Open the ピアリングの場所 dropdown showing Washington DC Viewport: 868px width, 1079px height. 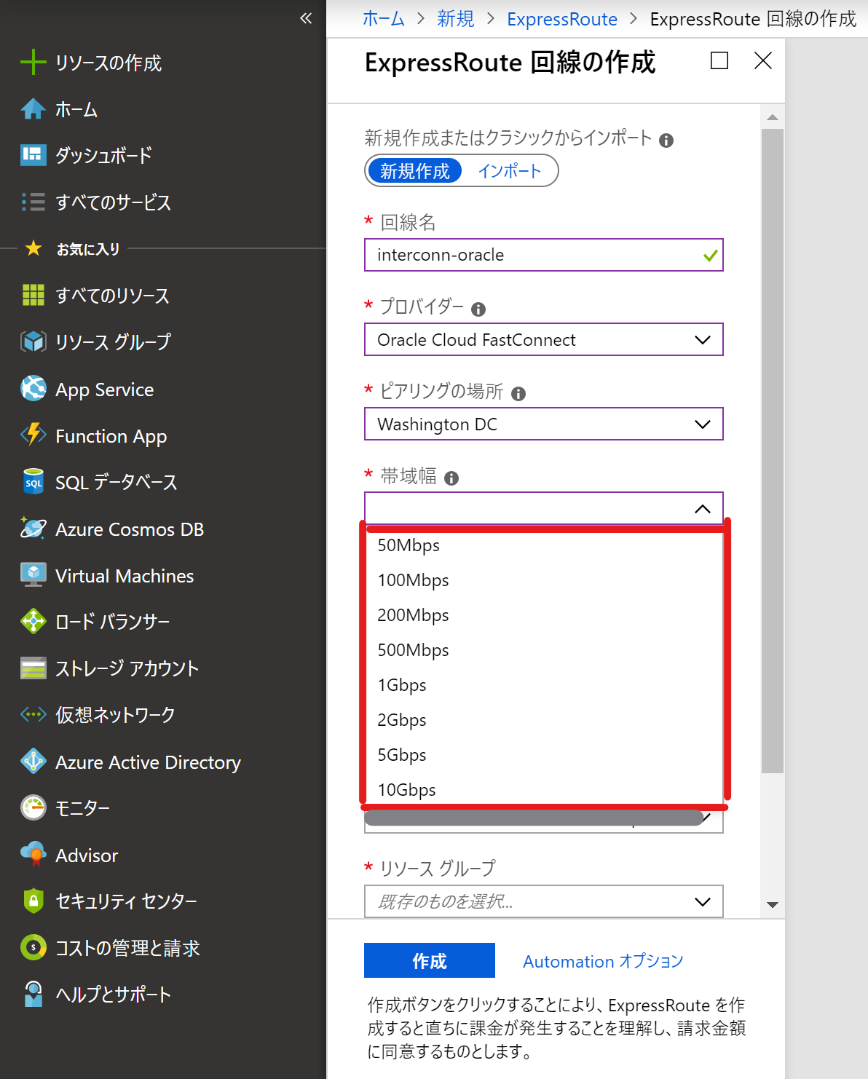[x=543, y=424]
